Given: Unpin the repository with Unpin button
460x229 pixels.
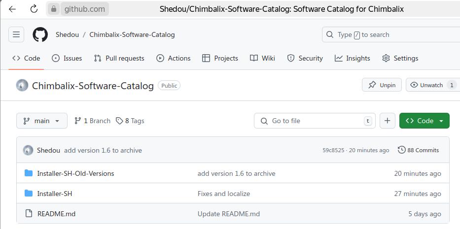Looking at the screenshot, I should pyautogui.click(x=382, y=85).
